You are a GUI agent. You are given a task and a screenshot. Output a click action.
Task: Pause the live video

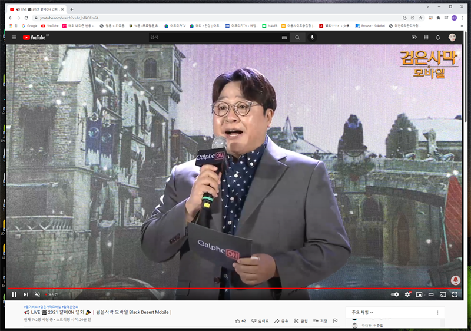click(x=14, y=294)
